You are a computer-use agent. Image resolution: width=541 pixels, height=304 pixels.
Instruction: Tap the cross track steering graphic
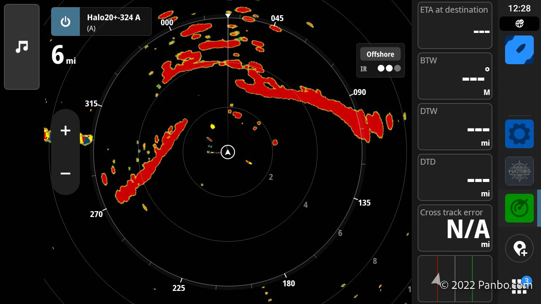coord(455,279)
